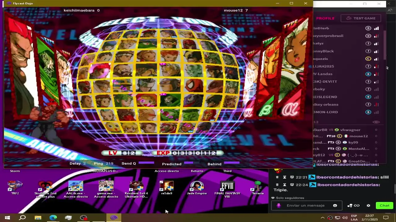Open the Terraria desktop shortcut
Viewport: 396px width, 222px height.
pyautogui.click(x=257, y=188)
